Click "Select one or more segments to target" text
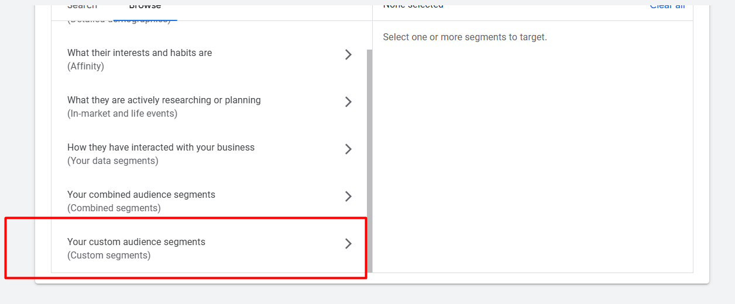This screenshot has width=735, height=304. (x=465, y=37)
